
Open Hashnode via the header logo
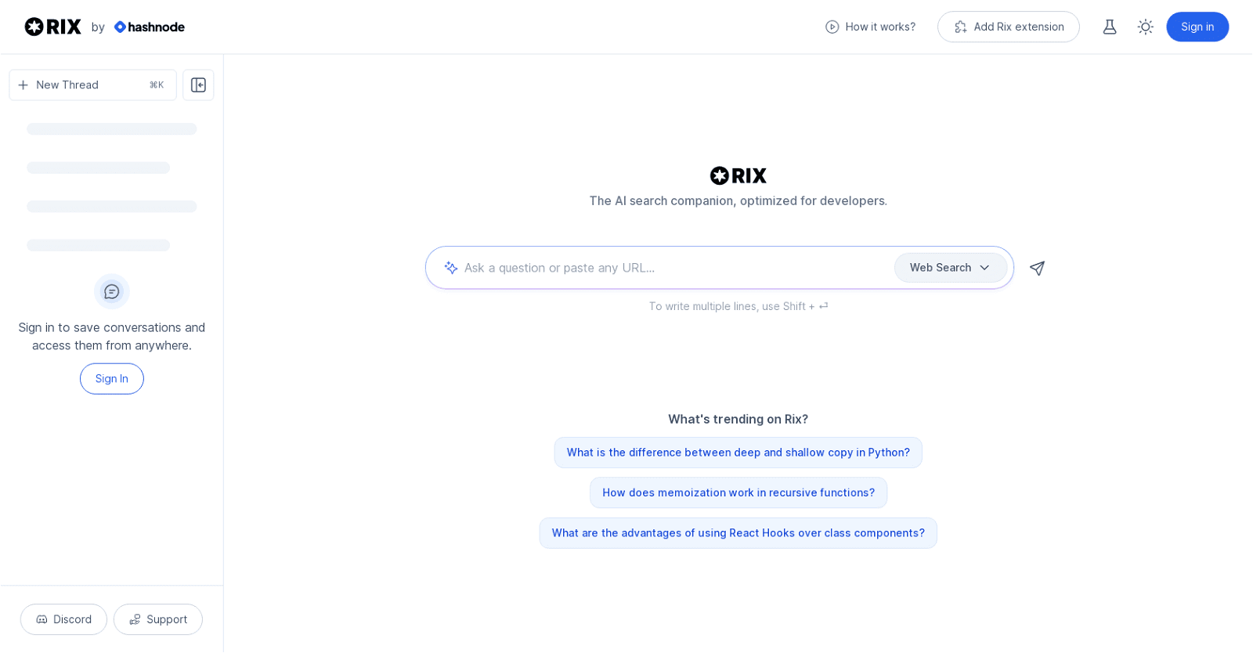(x=150, y=27)
